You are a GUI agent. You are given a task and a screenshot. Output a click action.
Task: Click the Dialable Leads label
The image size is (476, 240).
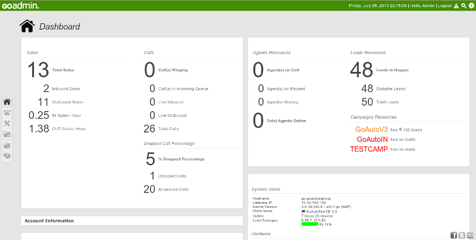pyautogui.click(x=391, y=89)
